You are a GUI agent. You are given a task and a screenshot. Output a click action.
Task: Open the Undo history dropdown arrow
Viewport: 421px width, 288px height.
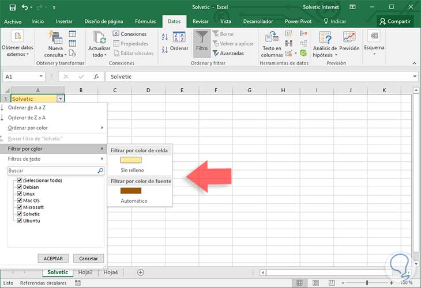[x=32, y=7]
